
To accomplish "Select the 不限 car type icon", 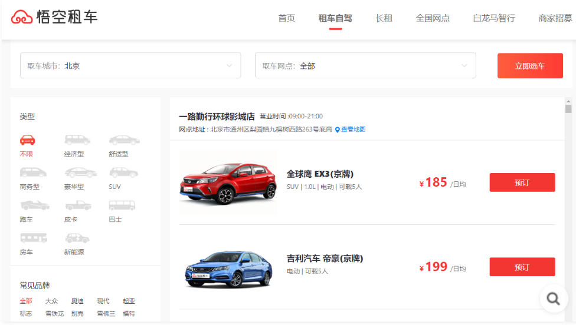I will click(x=27, y=140).
